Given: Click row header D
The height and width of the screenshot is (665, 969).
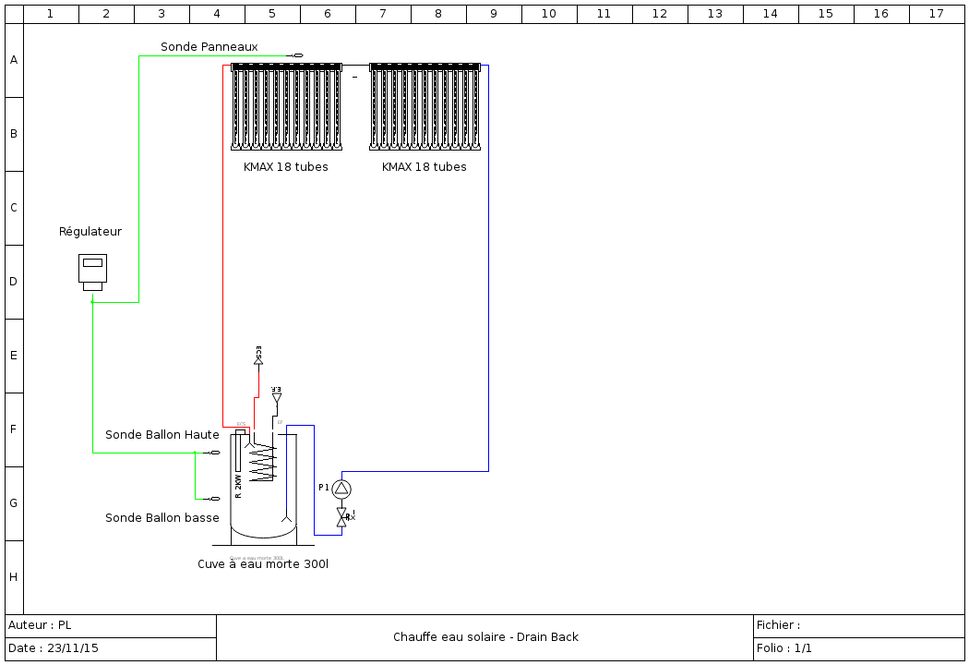Looking at the screenshot, I should point(14,282).
